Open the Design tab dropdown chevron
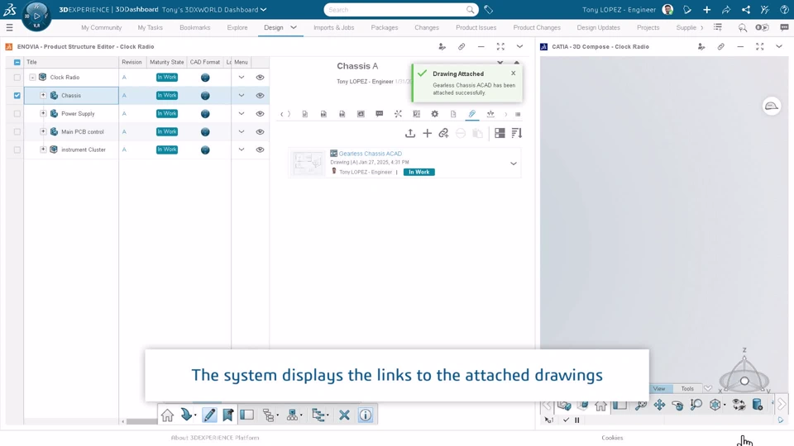The height and width of the screenshot is (446, 794). pyautogui.click(x=293, y=27)
